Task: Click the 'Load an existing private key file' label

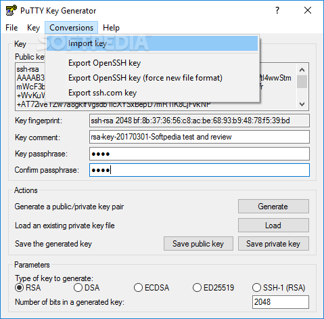Action: tap(65, 226)
